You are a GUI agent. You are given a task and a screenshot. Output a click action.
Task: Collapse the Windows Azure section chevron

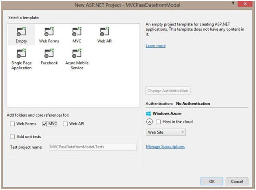[x=149, y=122]
